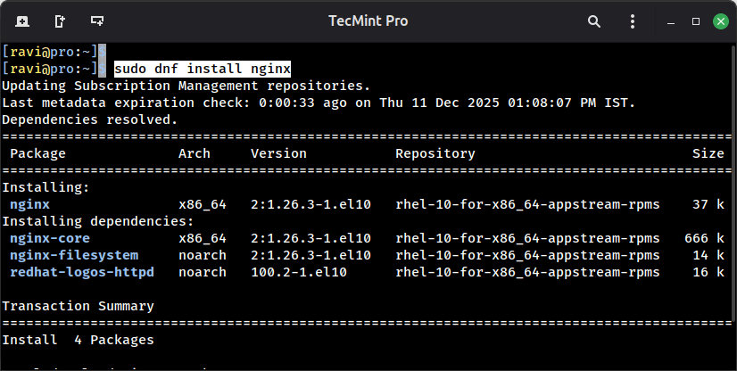The image size is (737, 371).
Task: Open a new terminal session
Action: [x=21, y=21]
